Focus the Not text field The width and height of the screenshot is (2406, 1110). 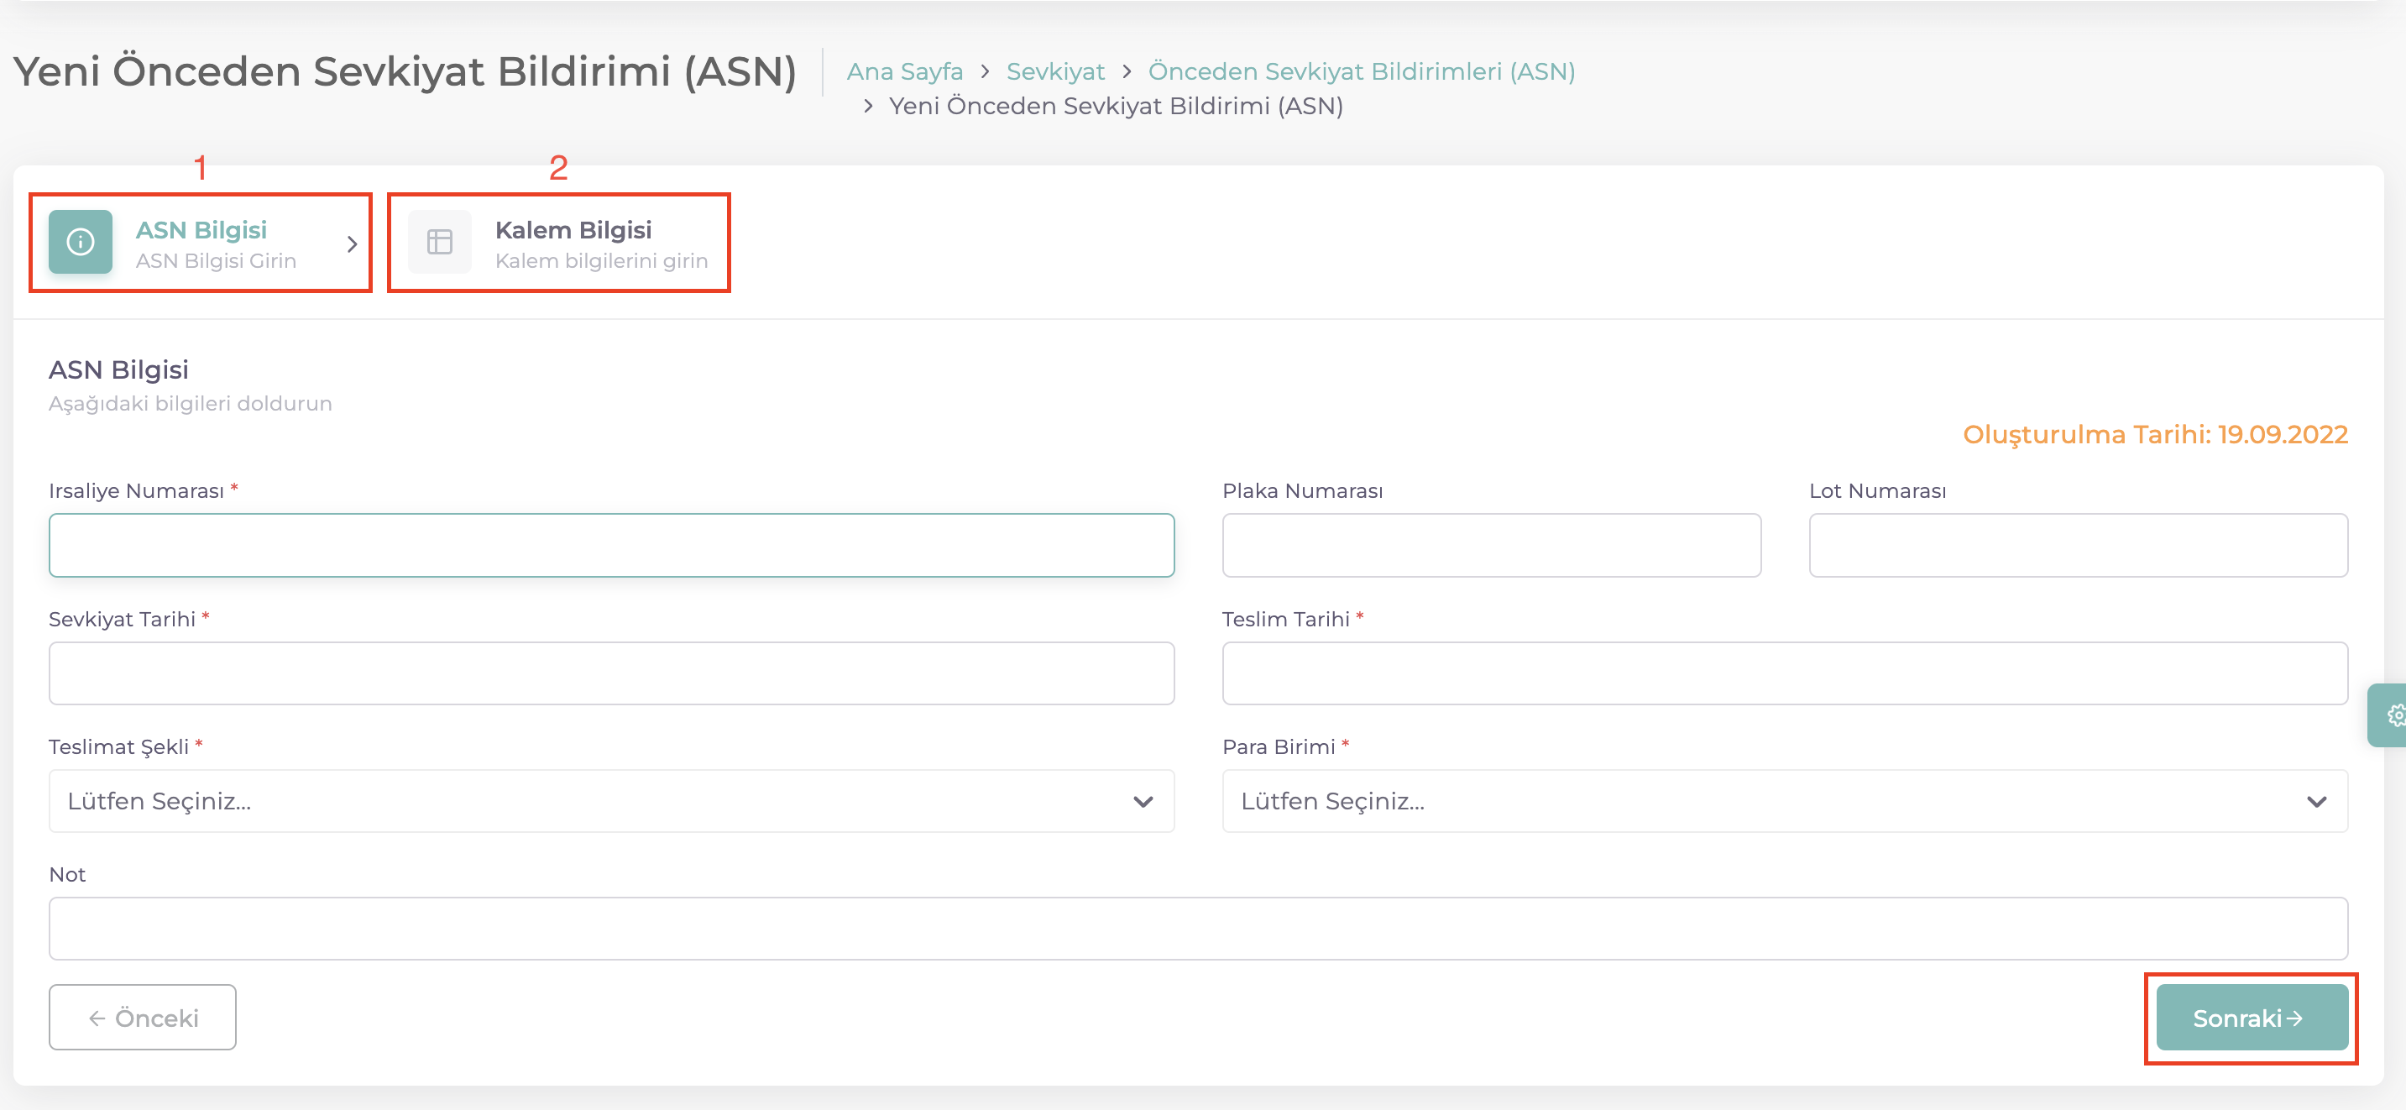(1197, 928)
